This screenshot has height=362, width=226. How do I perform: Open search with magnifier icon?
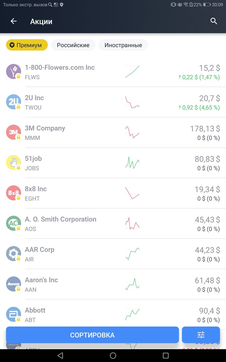pos(214,21)
